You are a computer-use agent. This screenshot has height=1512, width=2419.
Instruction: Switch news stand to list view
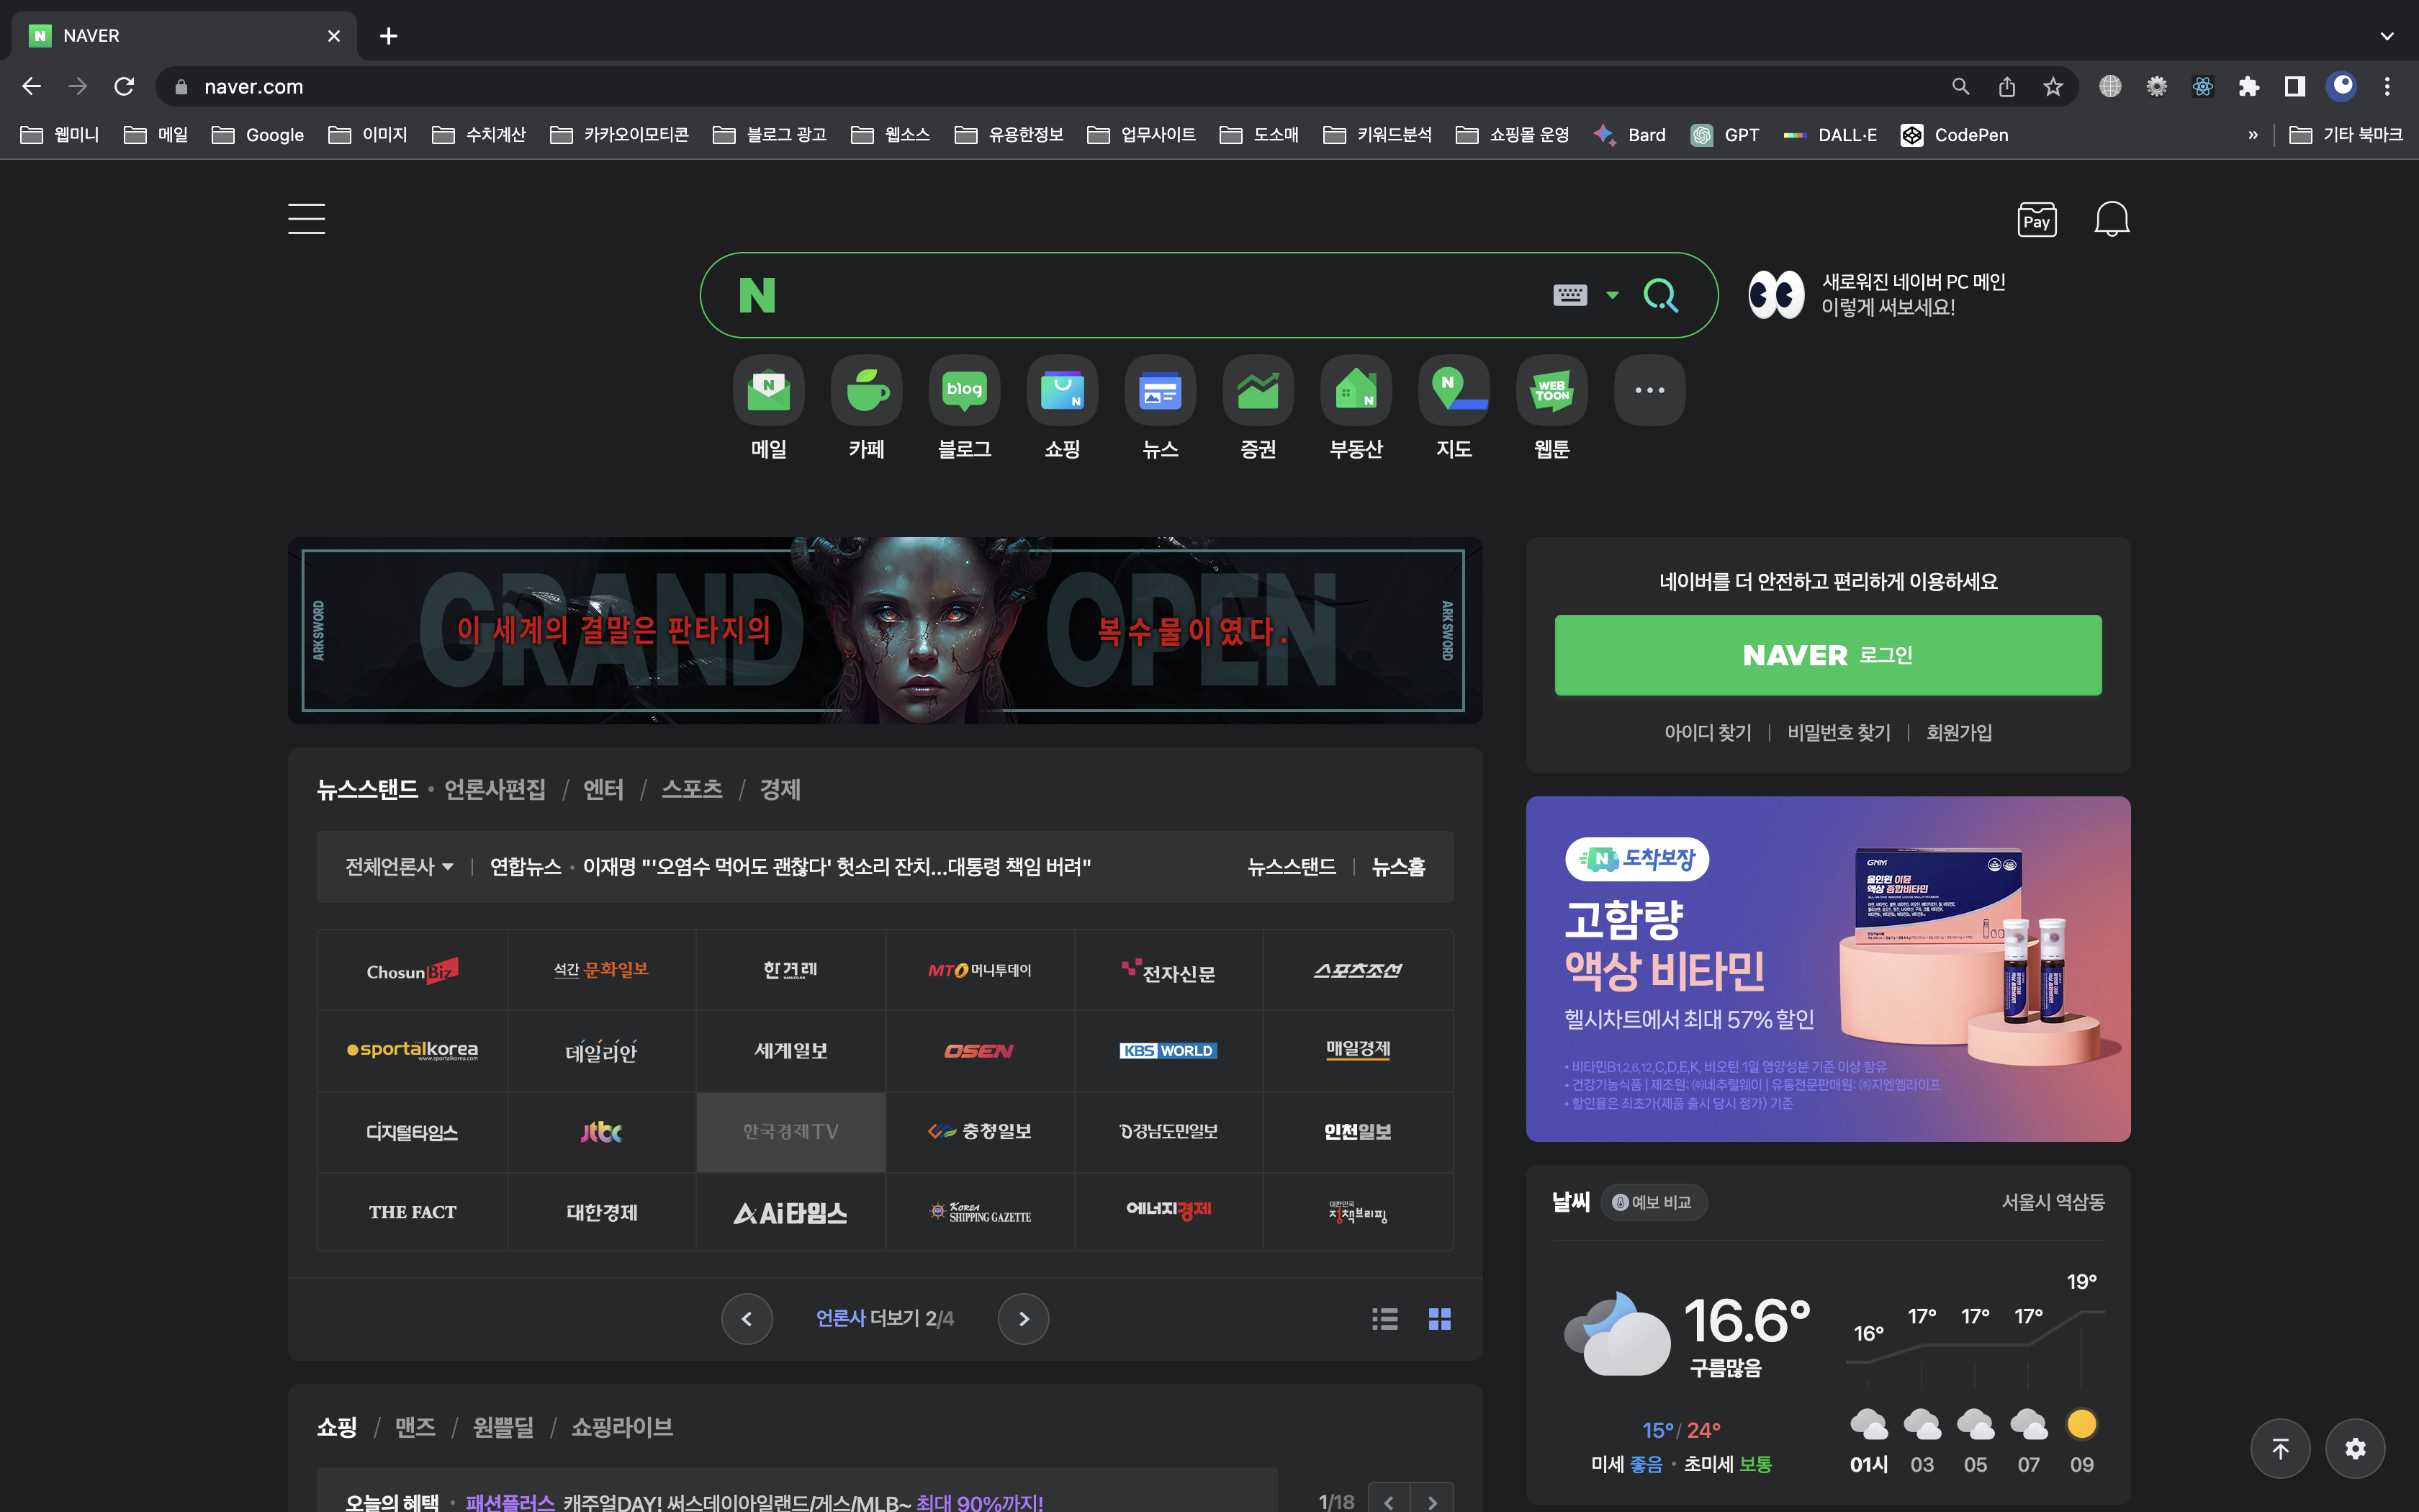click(1384, 1319)
